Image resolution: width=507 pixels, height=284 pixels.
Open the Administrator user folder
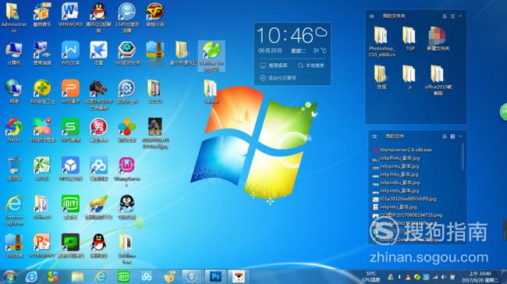[14, 17]
